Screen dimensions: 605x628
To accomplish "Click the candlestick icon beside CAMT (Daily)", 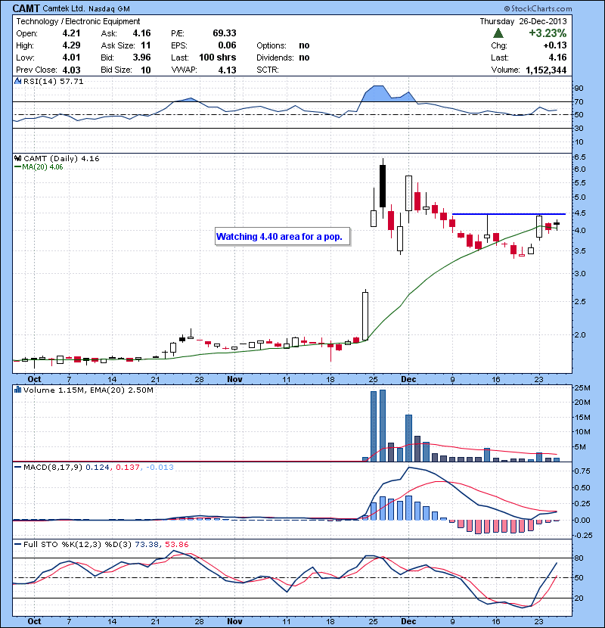I will [x=18, y=158].
